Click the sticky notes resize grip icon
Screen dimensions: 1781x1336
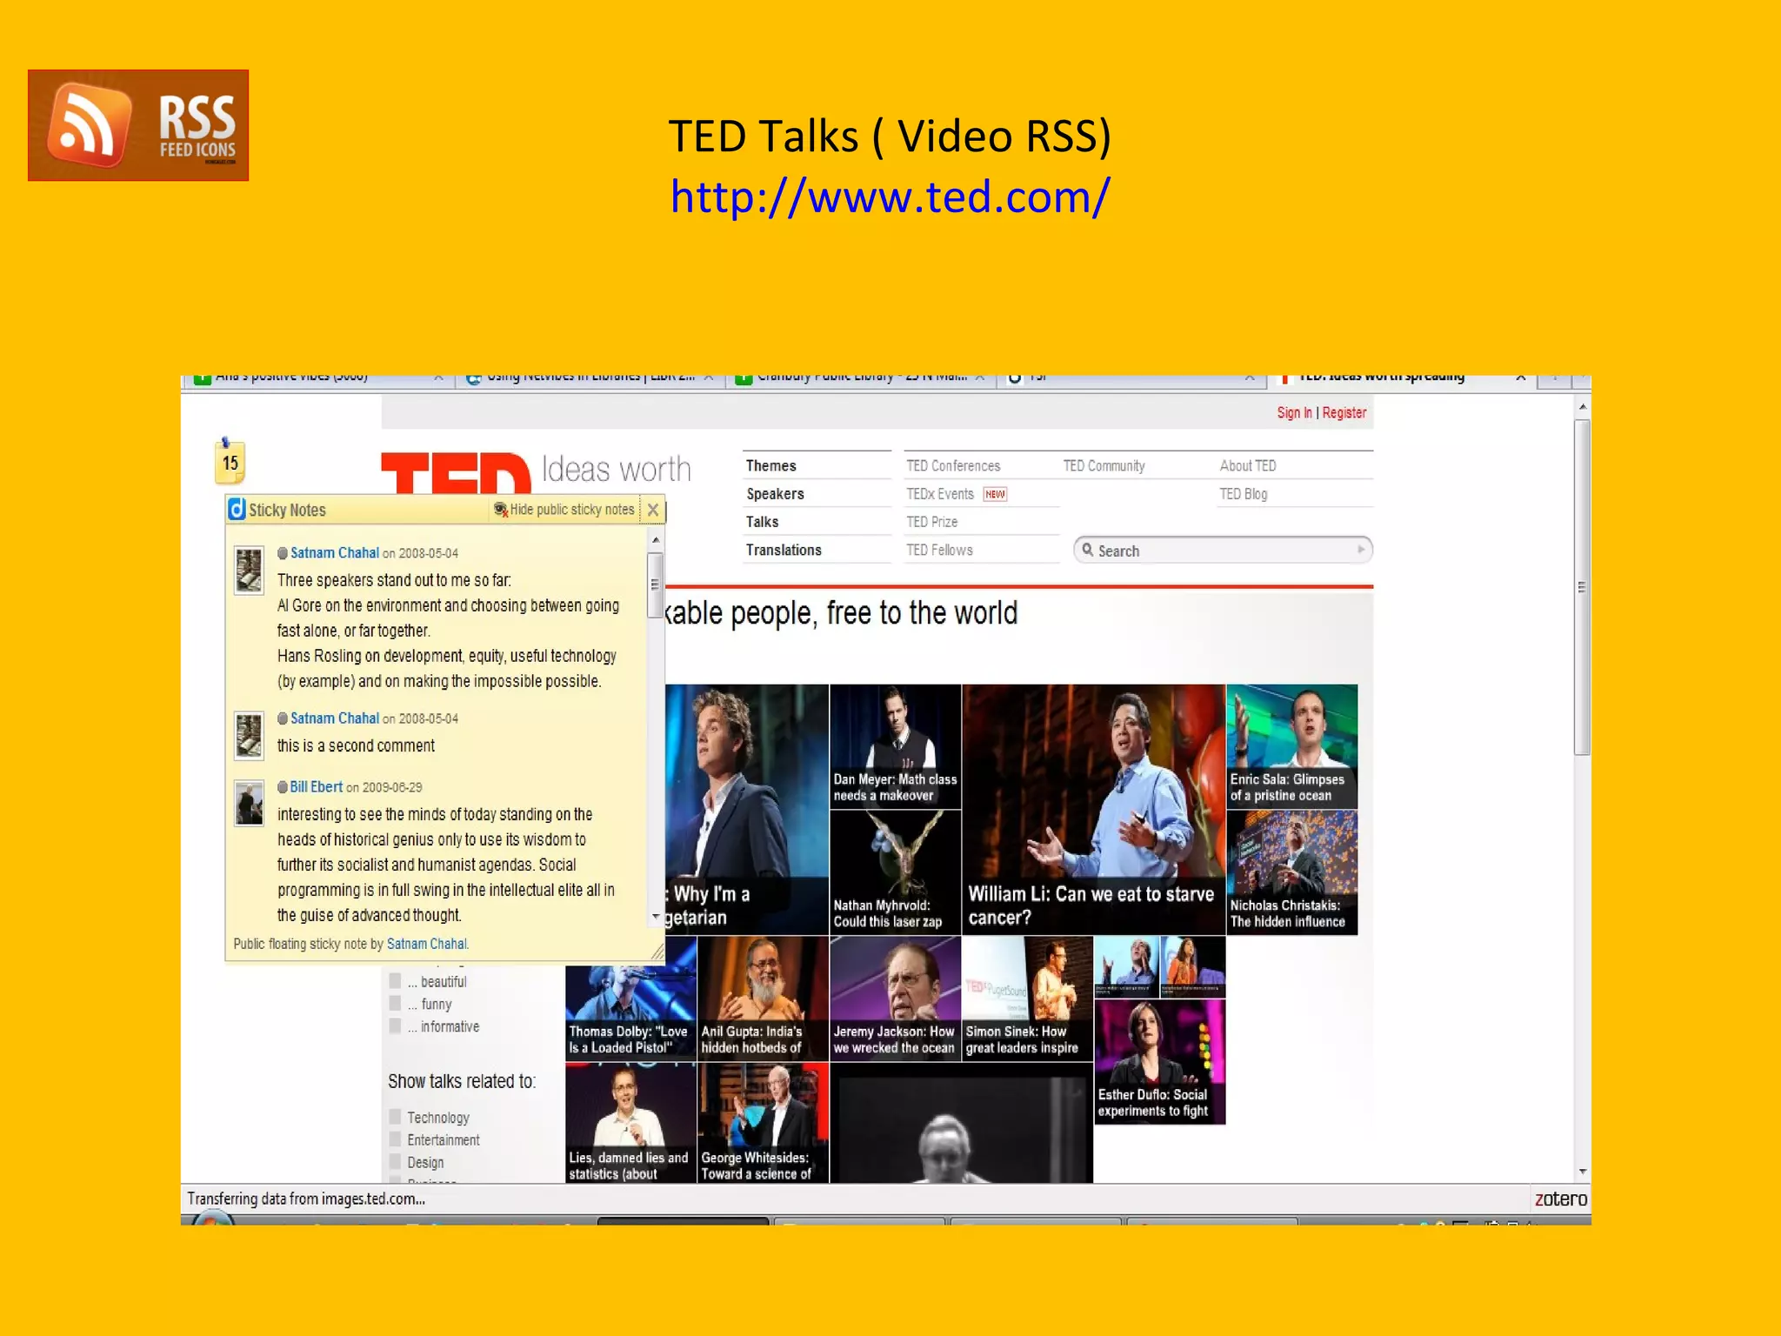coord(657,953)
